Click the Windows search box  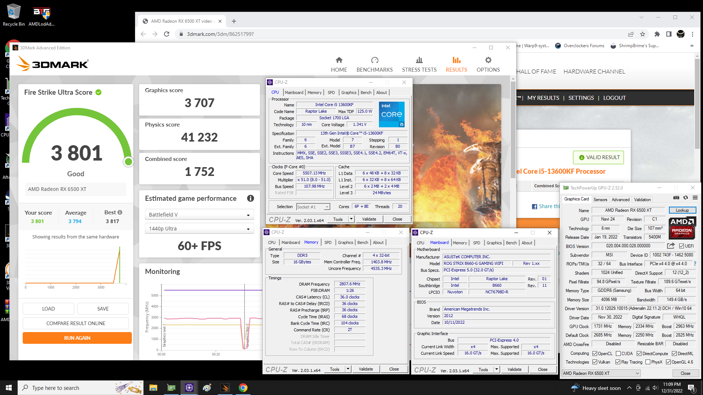click(80, 388)
